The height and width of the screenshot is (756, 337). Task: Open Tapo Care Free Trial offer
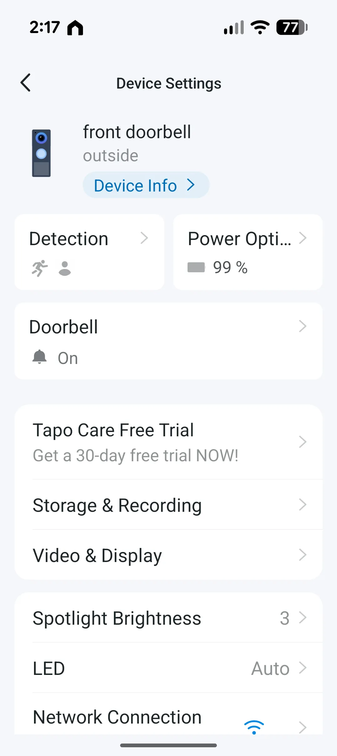point(168,442)
